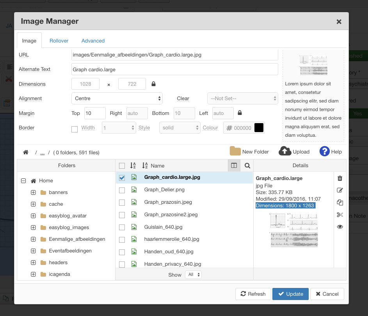Open the Alignment dropdown set to Centre
Screen dimensions: 368x316
pyautogui.click(x=117, y=99)
